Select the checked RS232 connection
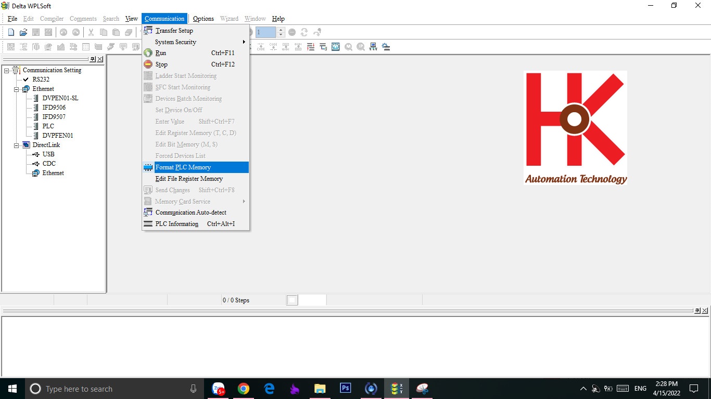 coord(41,79)
